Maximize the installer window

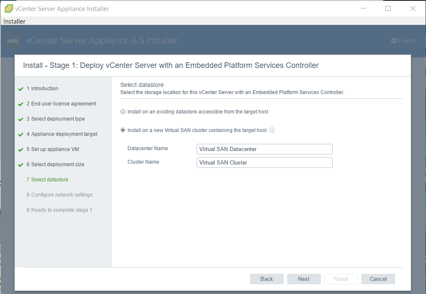point(388,8)
